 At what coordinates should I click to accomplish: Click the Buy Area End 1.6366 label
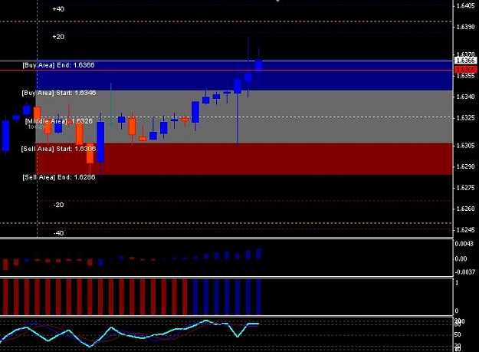pos(58,65)
